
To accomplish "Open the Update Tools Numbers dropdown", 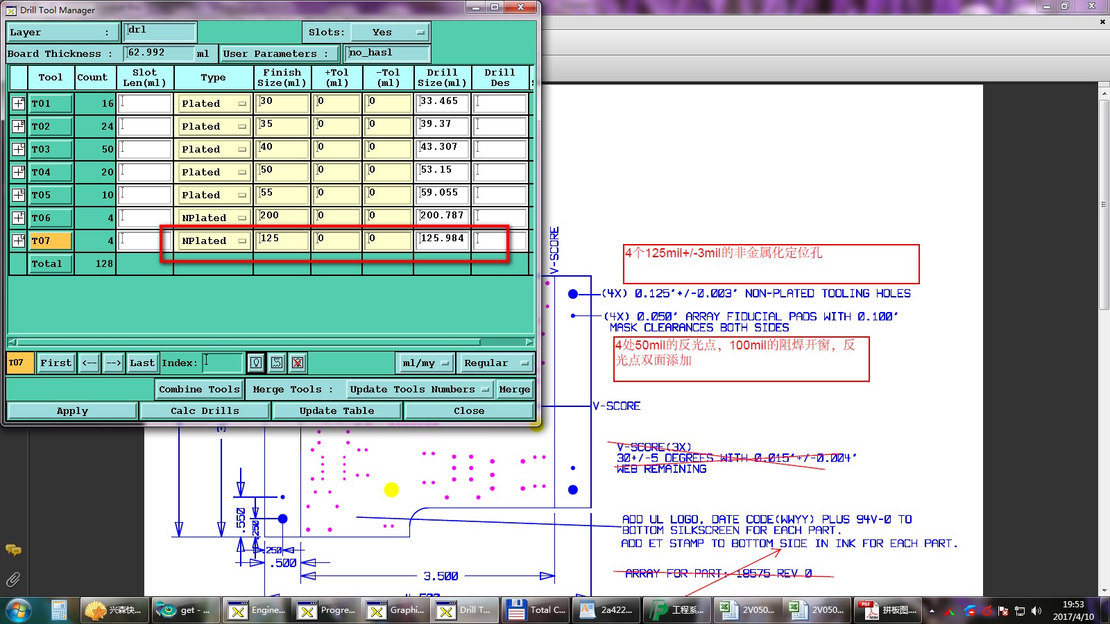I will point(420,389).
